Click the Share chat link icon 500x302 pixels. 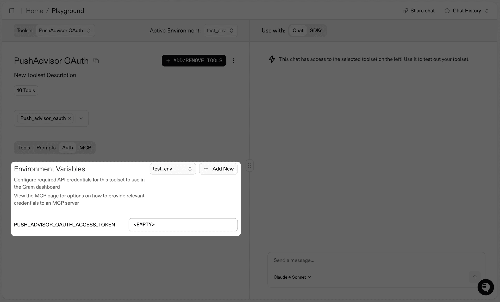[405, 11]
